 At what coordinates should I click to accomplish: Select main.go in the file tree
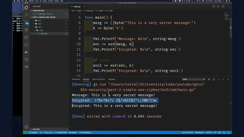click(50, 33)
